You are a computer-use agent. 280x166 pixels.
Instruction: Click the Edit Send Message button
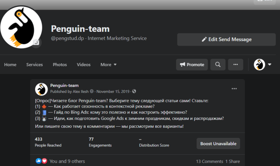(x=226, y=39)
